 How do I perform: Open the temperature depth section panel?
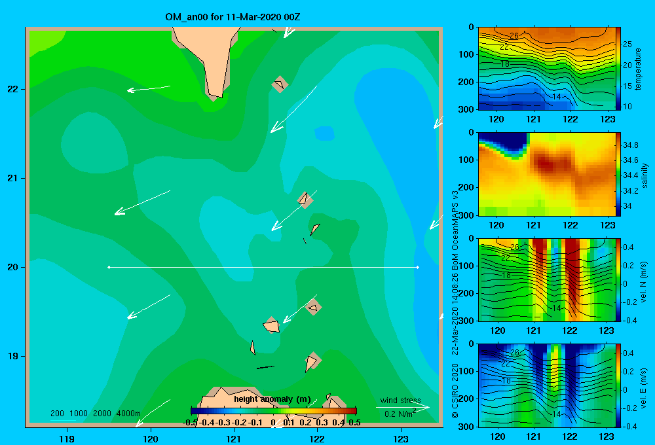point(547,69)
